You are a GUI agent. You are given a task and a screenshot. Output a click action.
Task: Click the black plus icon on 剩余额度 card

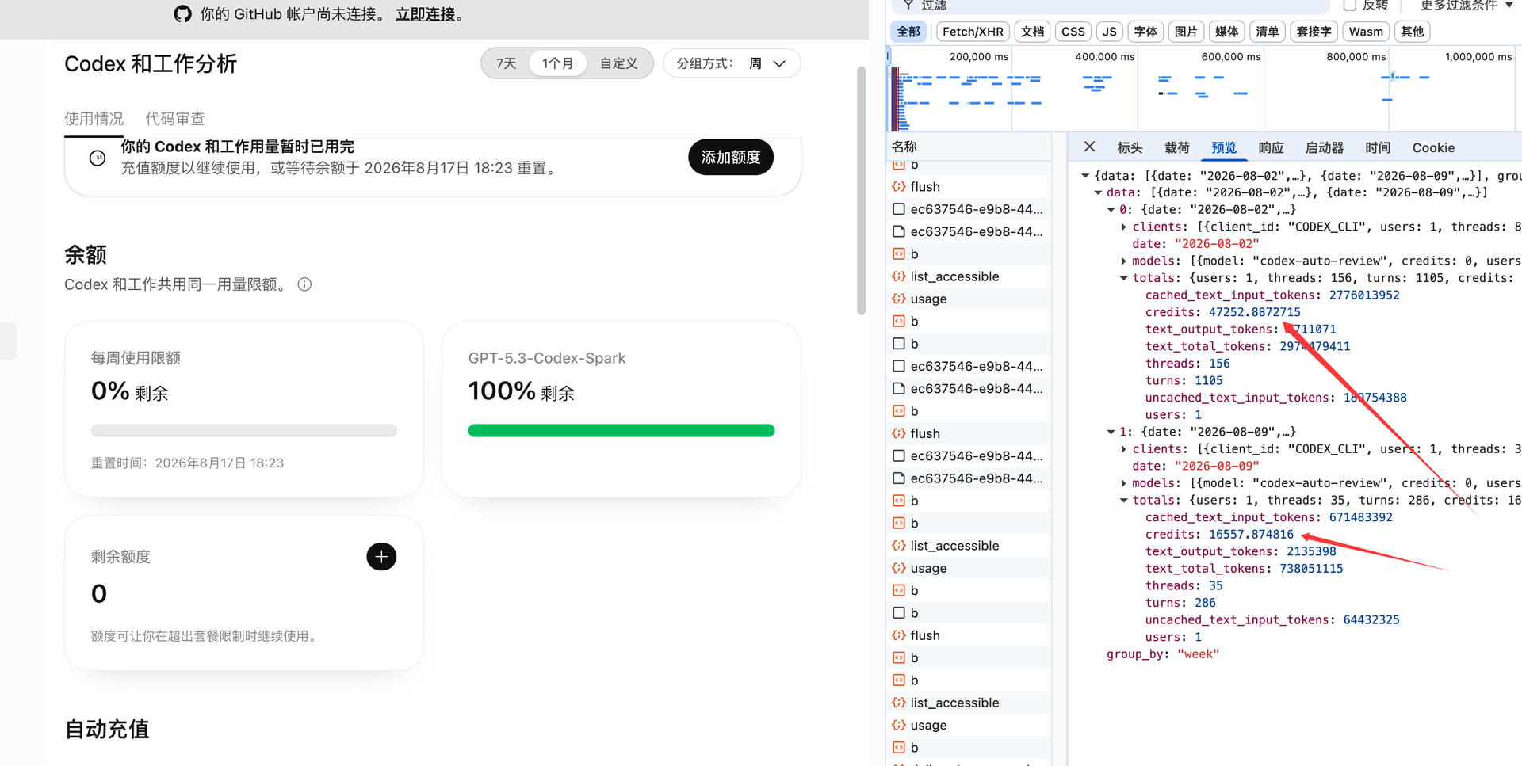pyautogui.click(x=381, y=557)
